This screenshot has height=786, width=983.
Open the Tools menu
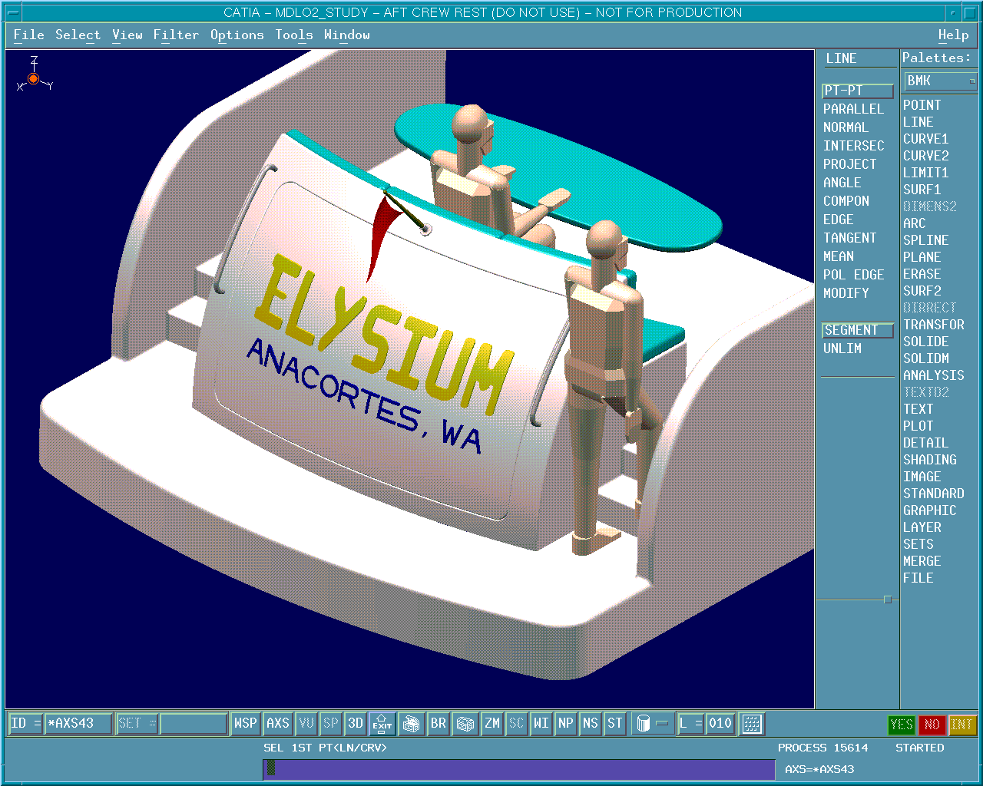294,35
